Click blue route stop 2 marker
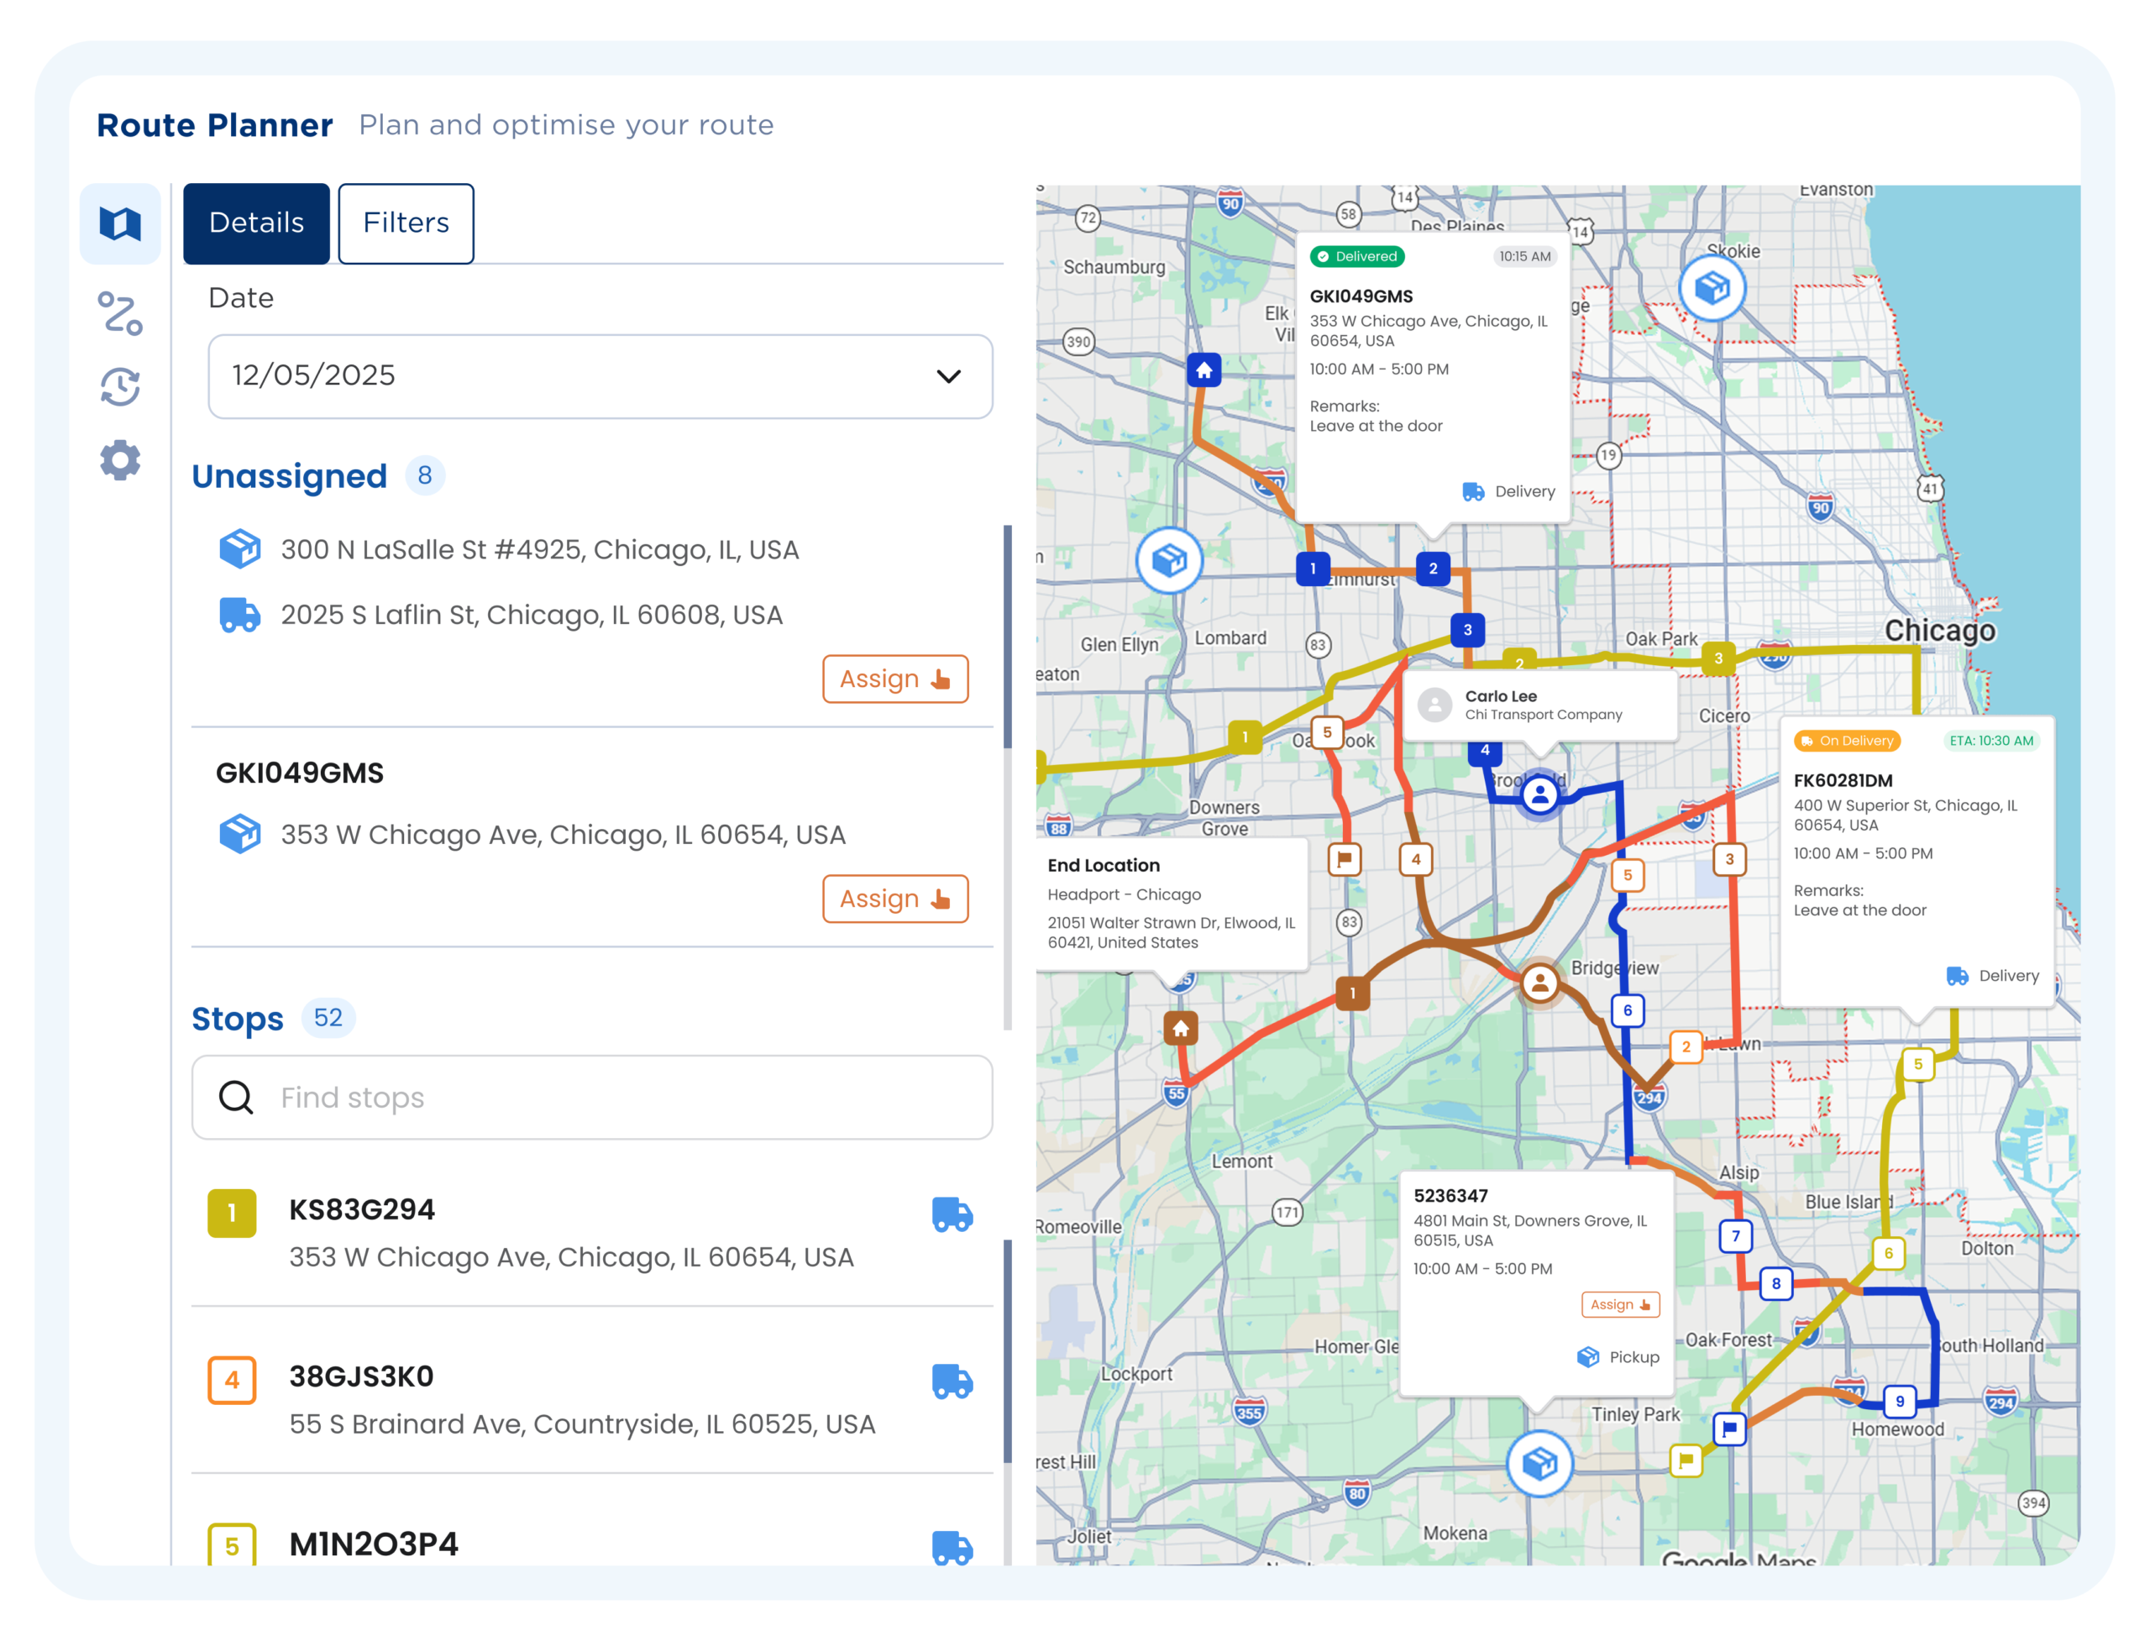The height and width of the screenshot is (1641, 2150). (x=1433, y=569)
